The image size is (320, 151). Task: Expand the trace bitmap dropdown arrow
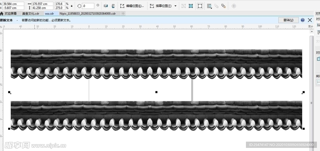175,6
